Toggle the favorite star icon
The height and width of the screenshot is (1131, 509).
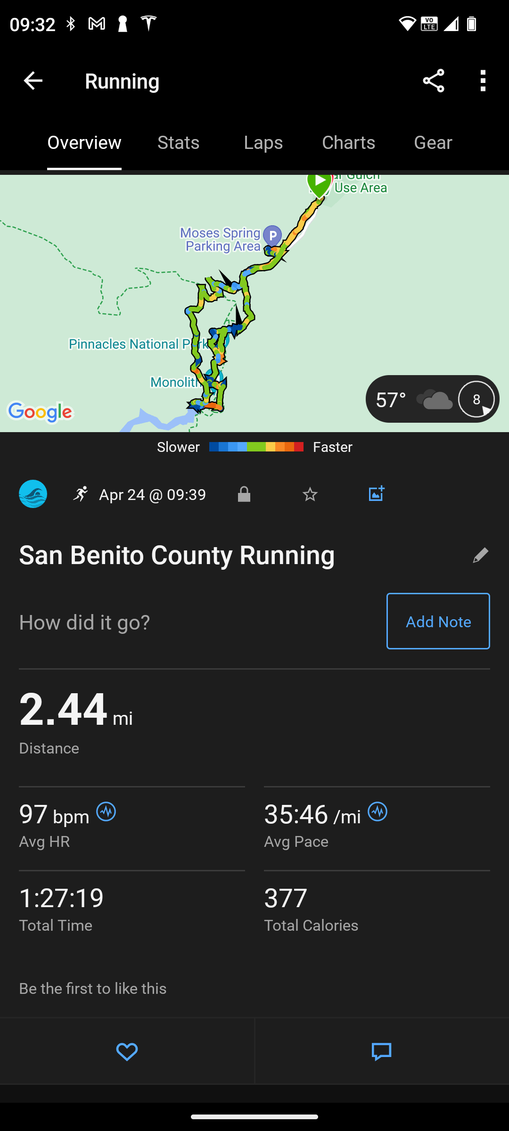(x=310, y=494)
